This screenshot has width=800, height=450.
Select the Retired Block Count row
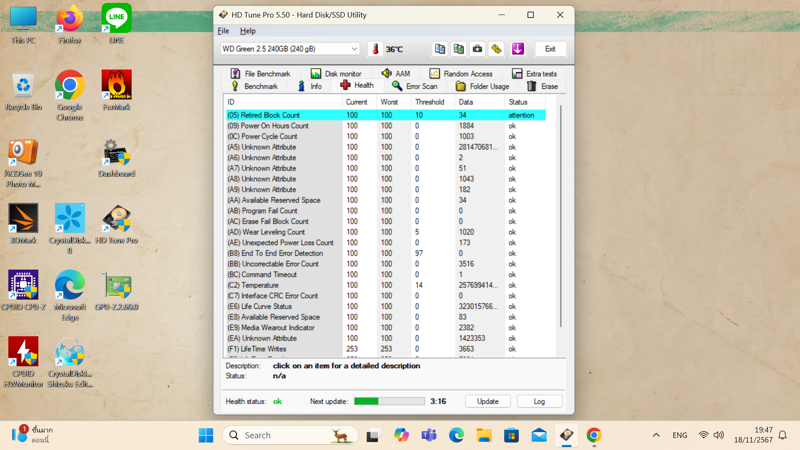[386, 115]
